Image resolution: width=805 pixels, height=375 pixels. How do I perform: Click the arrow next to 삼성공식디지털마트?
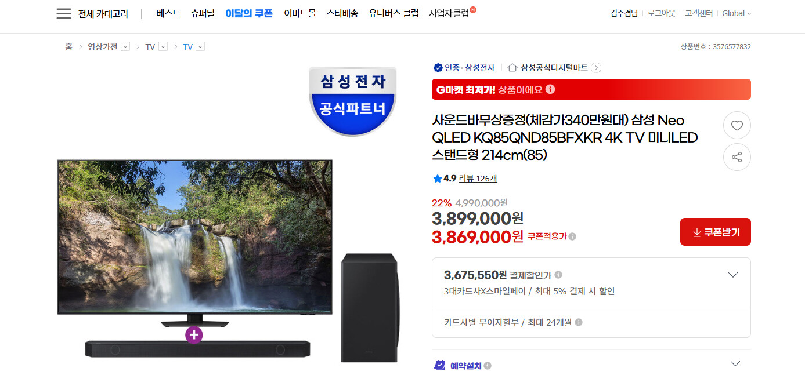(x=596, y=68)
